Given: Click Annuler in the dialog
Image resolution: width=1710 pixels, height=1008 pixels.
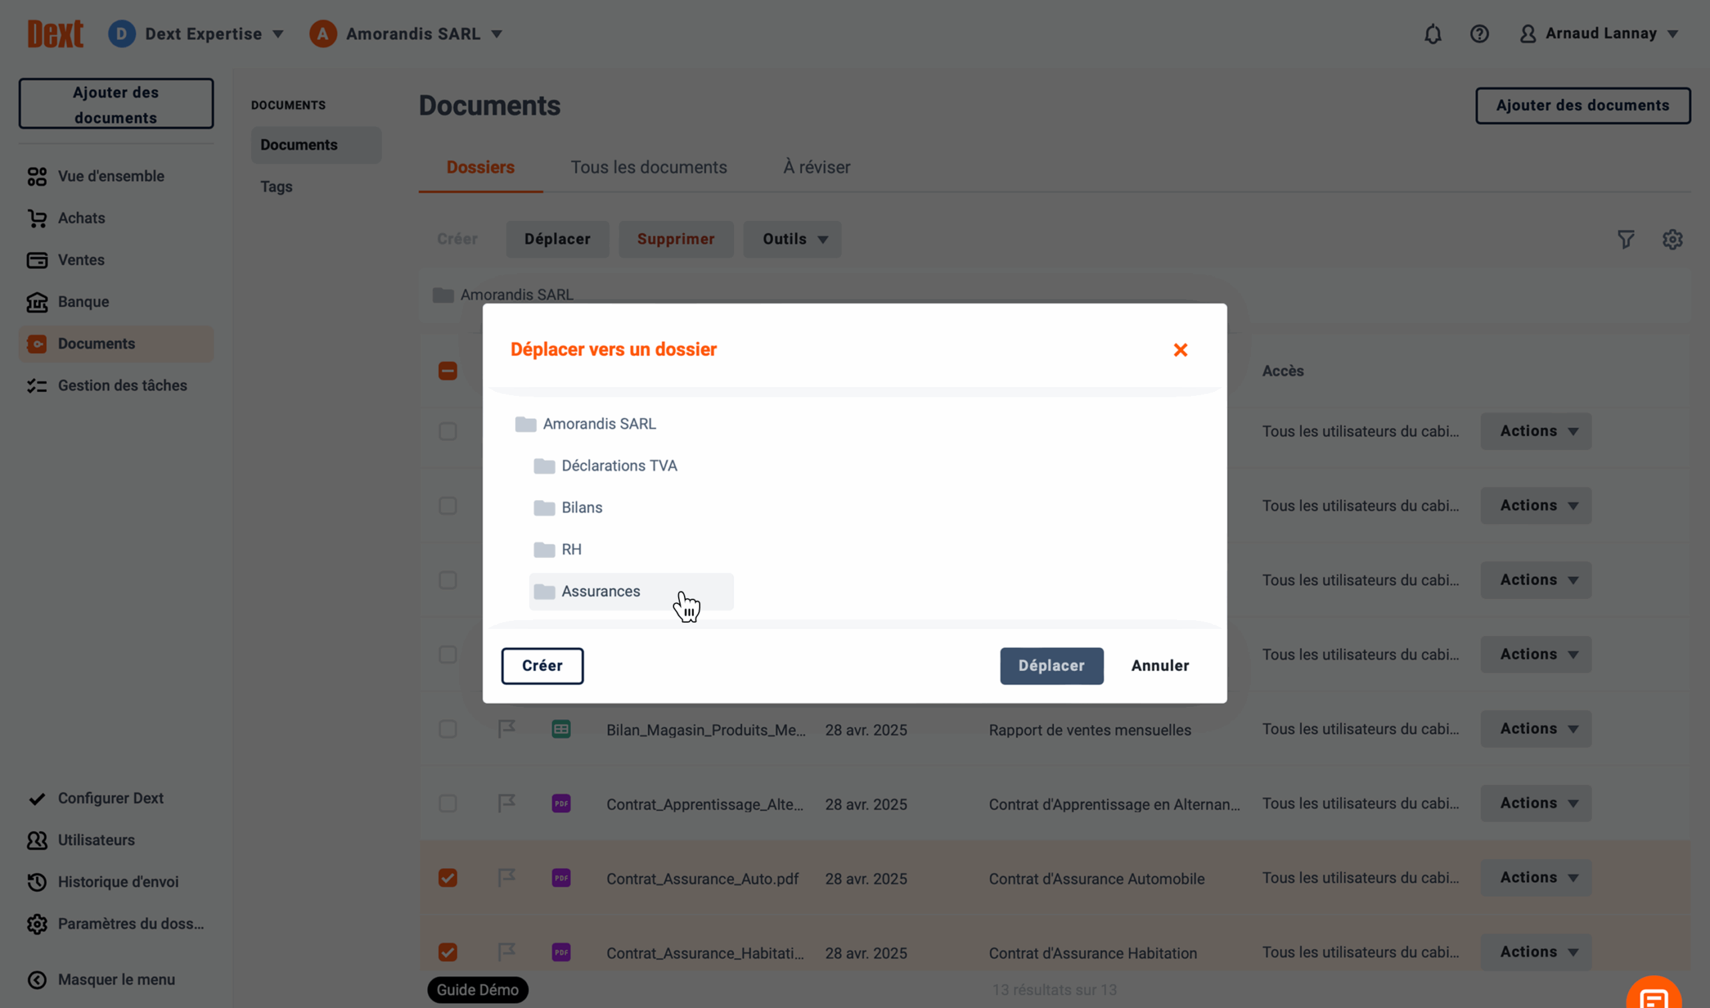Looking at the screenshot, I should click(x=1160, y=666).
